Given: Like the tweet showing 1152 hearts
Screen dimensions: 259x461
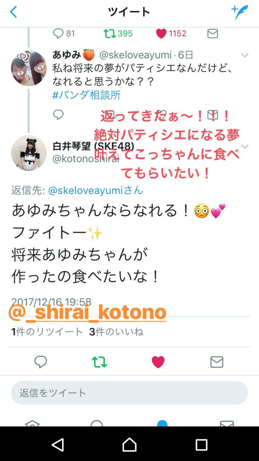Looking at the screenshot, I should pos(171,34).
